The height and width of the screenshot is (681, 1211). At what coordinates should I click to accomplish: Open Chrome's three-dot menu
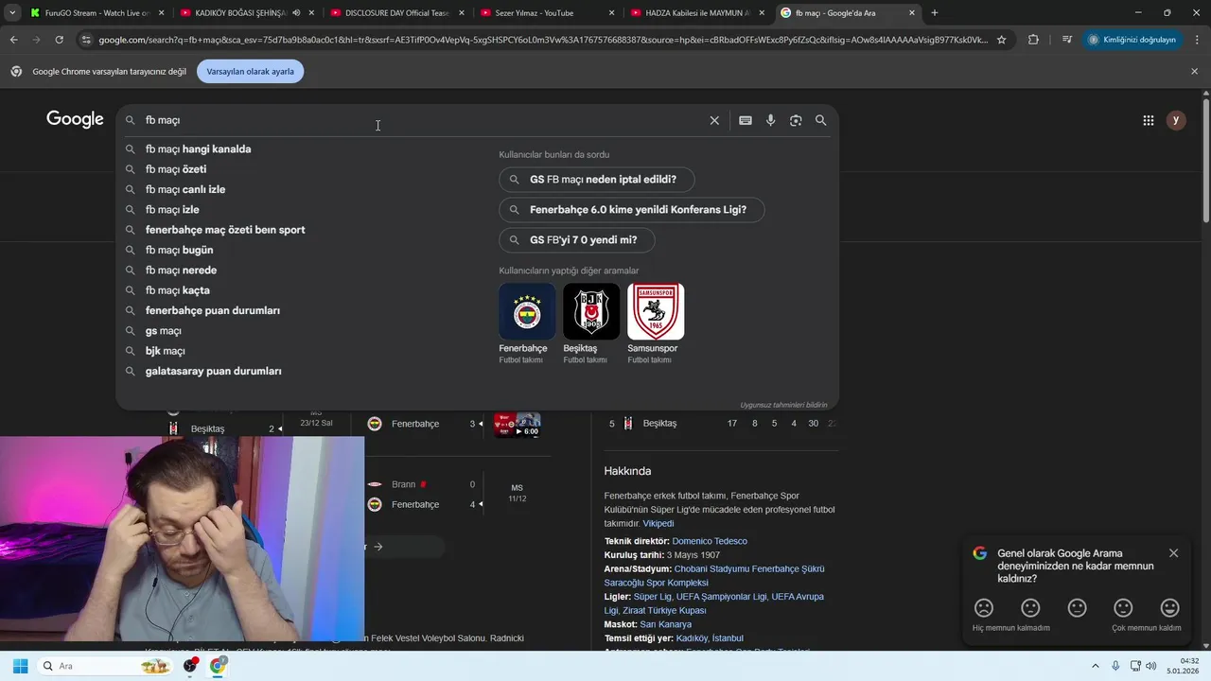(1196, 40)
